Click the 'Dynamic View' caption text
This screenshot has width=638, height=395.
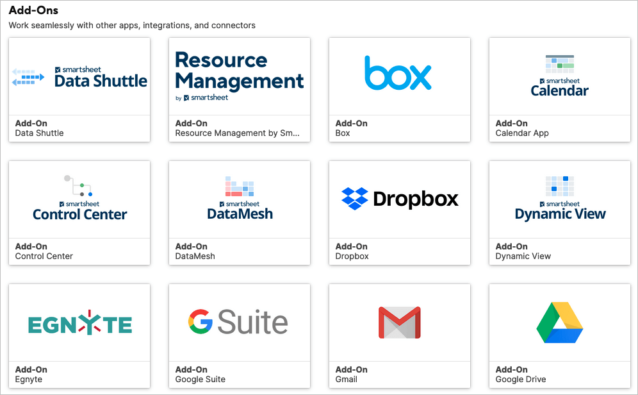click(523, 256)
